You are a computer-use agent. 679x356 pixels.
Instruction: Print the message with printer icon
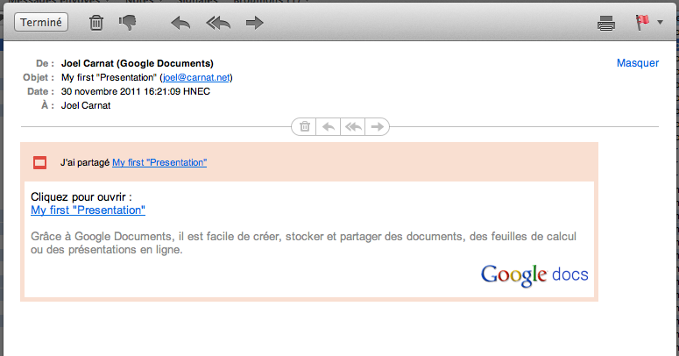606,23
